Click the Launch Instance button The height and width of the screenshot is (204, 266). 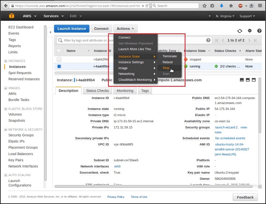72,29
